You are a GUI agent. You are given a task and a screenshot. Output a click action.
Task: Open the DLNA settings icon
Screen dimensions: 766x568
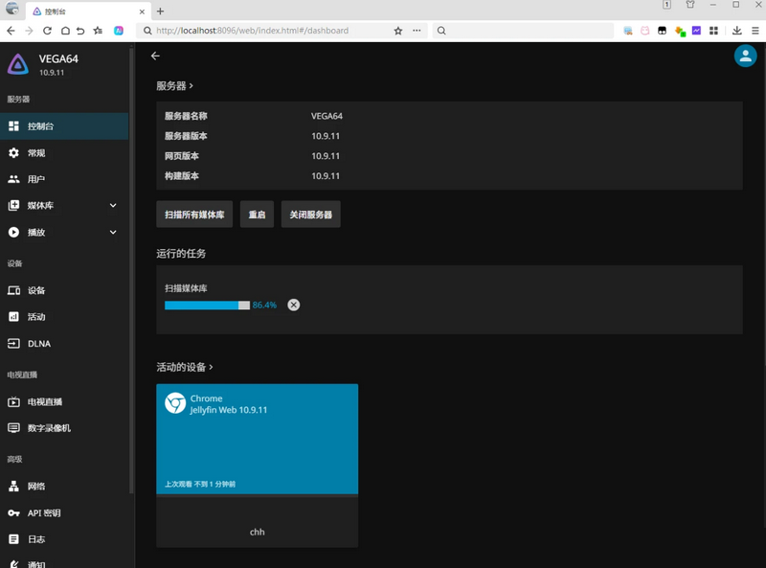pos(13,344)
